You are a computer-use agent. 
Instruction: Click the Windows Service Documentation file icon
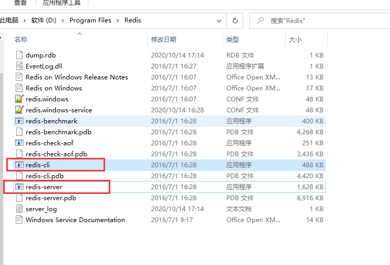(19, 220)
